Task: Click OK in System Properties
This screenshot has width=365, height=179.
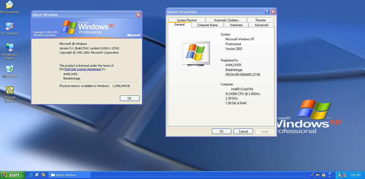Action: click(222, 131)
